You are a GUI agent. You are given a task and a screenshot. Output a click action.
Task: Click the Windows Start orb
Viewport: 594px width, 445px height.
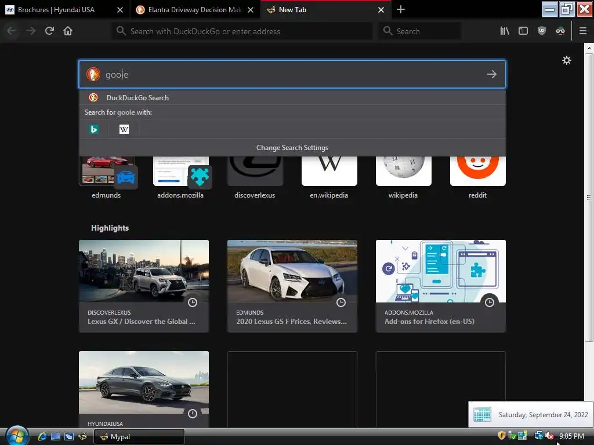pos(17,436)
